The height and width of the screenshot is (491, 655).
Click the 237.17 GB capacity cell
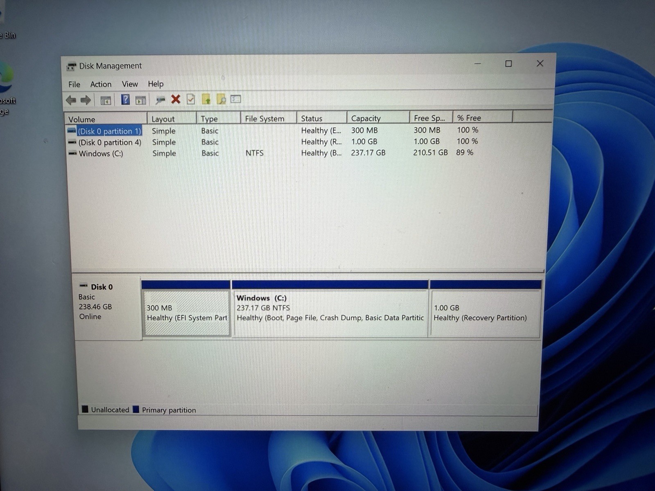tap(368, 153)
